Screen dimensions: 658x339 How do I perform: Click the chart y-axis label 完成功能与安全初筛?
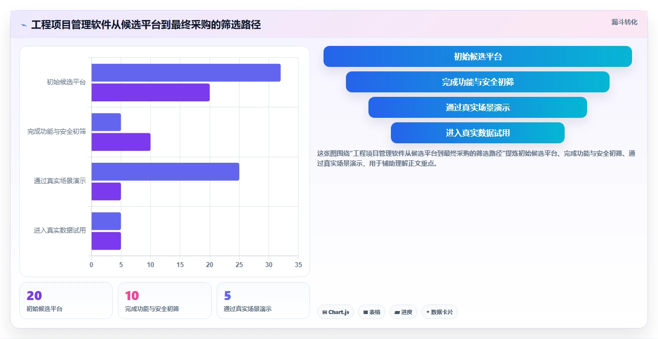56,132
